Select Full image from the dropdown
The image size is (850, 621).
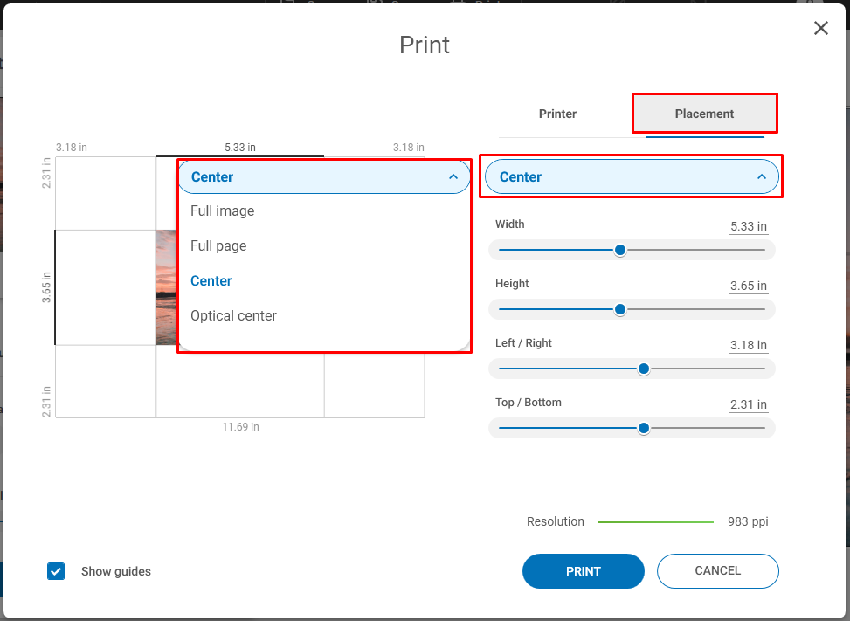[x=222, y=210]
